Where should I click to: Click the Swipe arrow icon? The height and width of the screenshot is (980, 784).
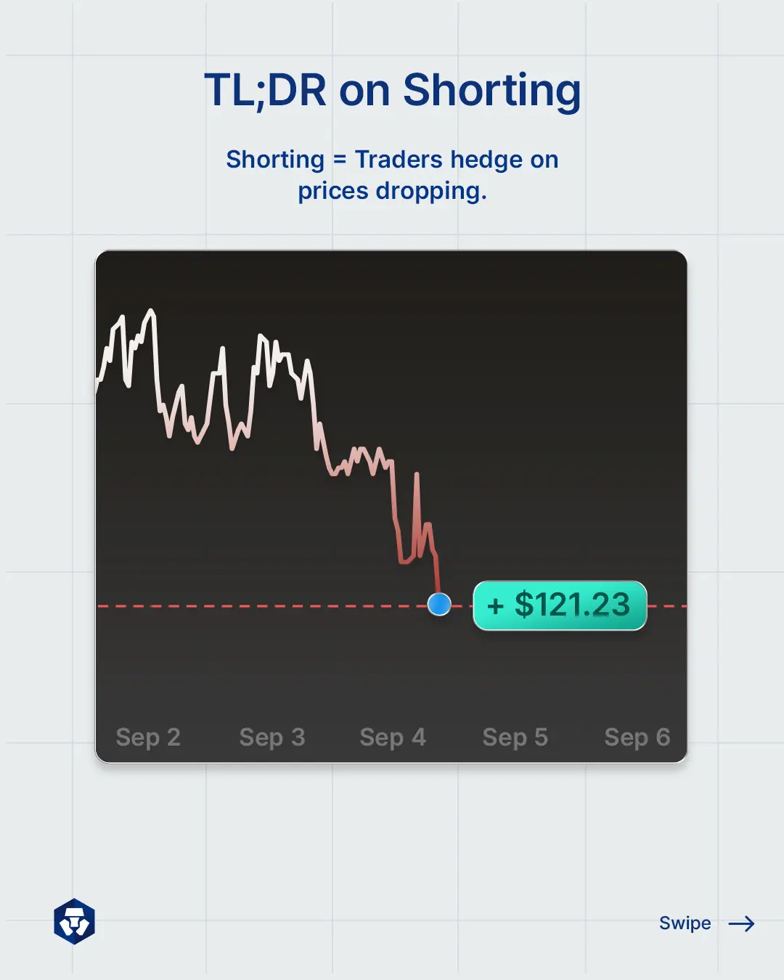(x=742, y=923)
